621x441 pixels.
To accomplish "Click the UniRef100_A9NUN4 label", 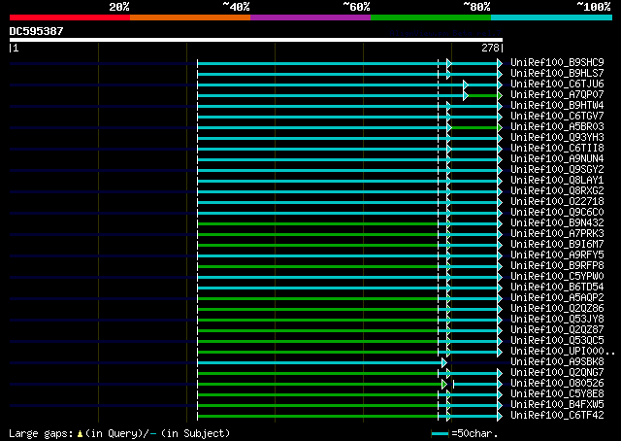I will click(557, 159).
